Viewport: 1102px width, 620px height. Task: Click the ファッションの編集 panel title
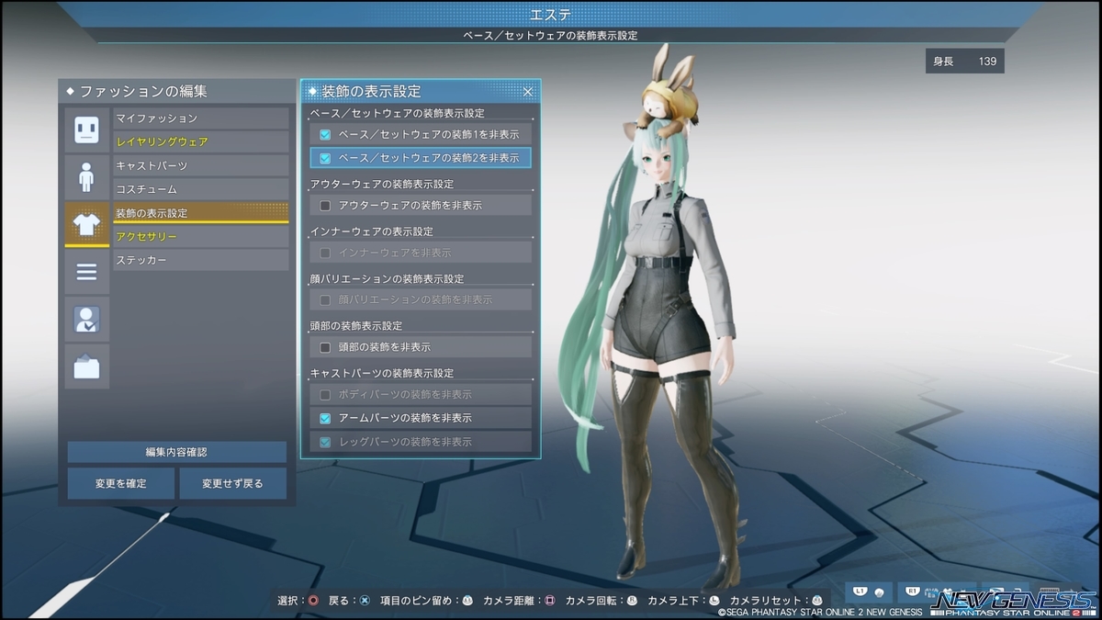point(143,92)
